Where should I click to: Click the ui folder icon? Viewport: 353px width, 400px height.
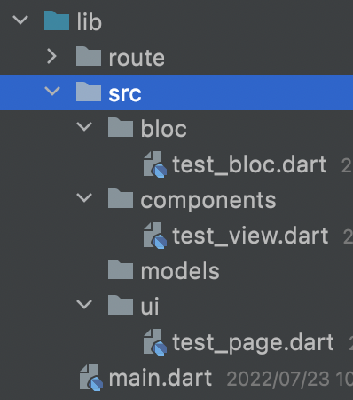(x=121, y=305)
